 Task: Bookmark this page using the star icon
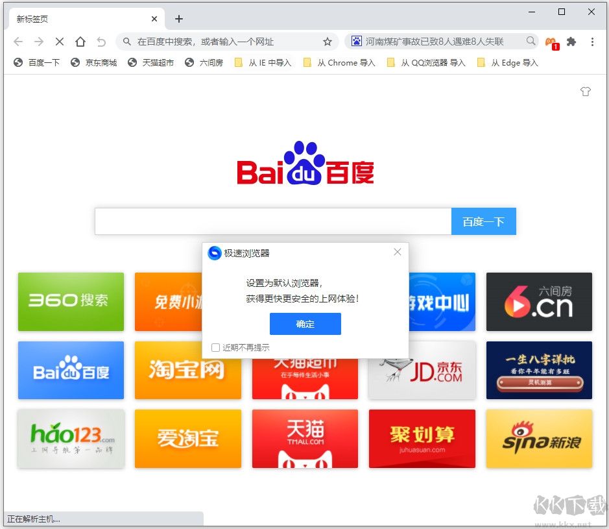click(328, 41)
